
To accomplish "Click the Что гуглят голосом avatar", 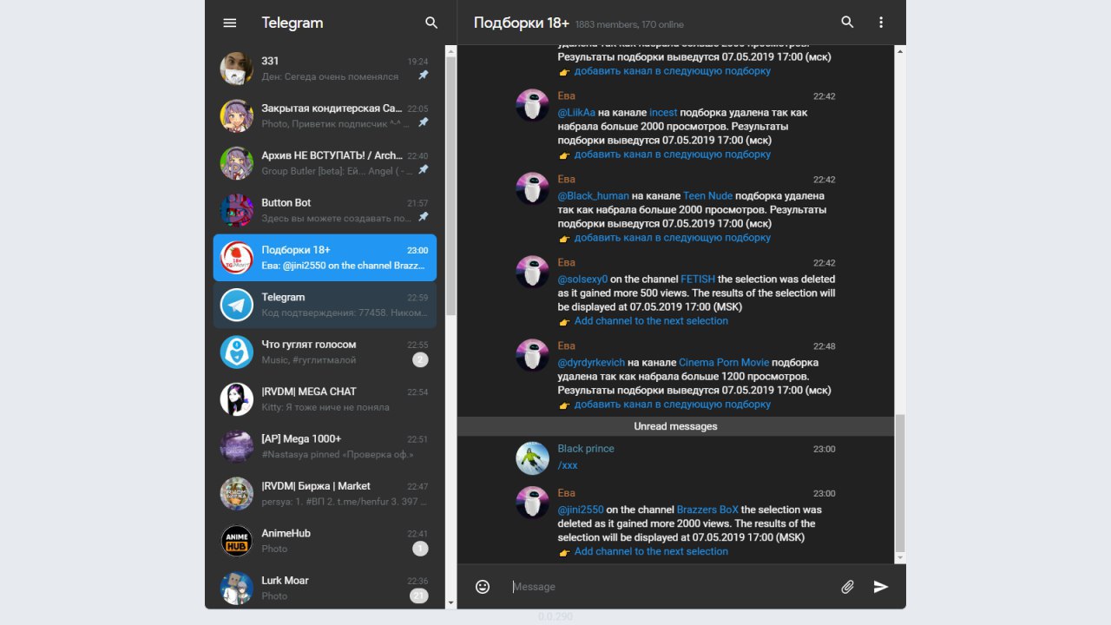I will click(237, 352).
